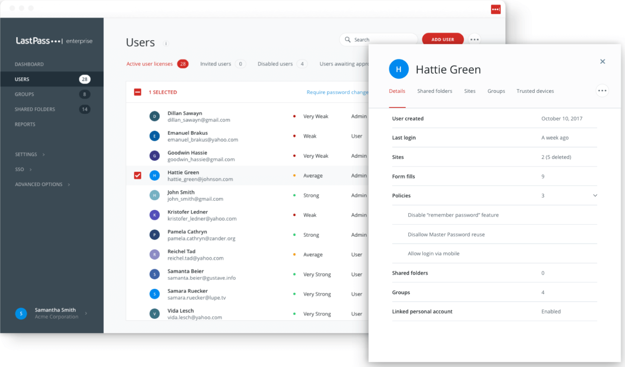Click Dillan Sawayn's avatar circle

(x=155, y=116)
